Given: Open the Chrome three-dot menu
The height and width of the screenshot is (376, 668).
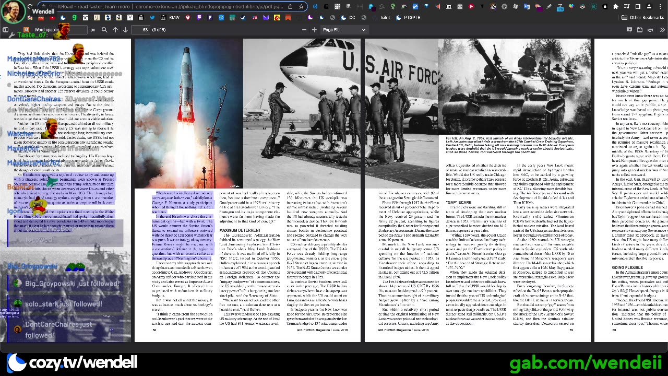Looking at the screenshot, I should click(x=660, y=7).
